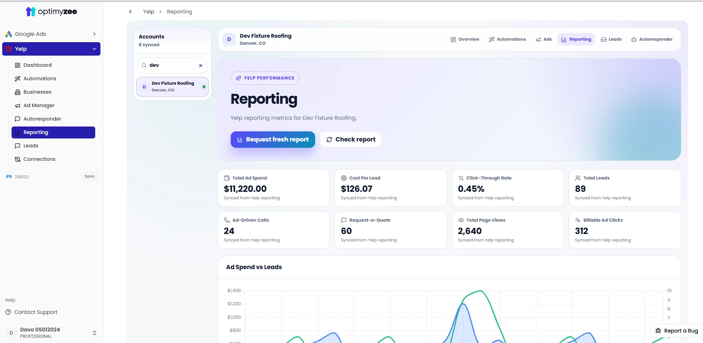This screenshot has height=343, width=703.
Task: Click the D avatar in account header
Action: click(x=229, y=39)
